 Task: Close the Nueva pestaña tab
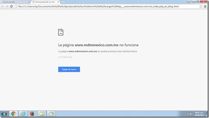coord(29,2)
